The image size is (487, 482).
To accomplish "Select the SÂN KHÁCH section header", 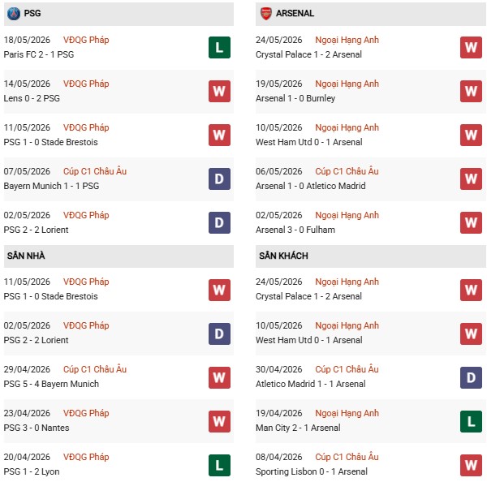I will (371, 256).
